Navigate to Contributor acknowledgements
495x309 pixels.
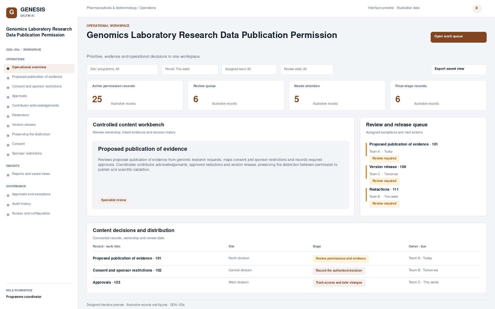click(35, 106)
